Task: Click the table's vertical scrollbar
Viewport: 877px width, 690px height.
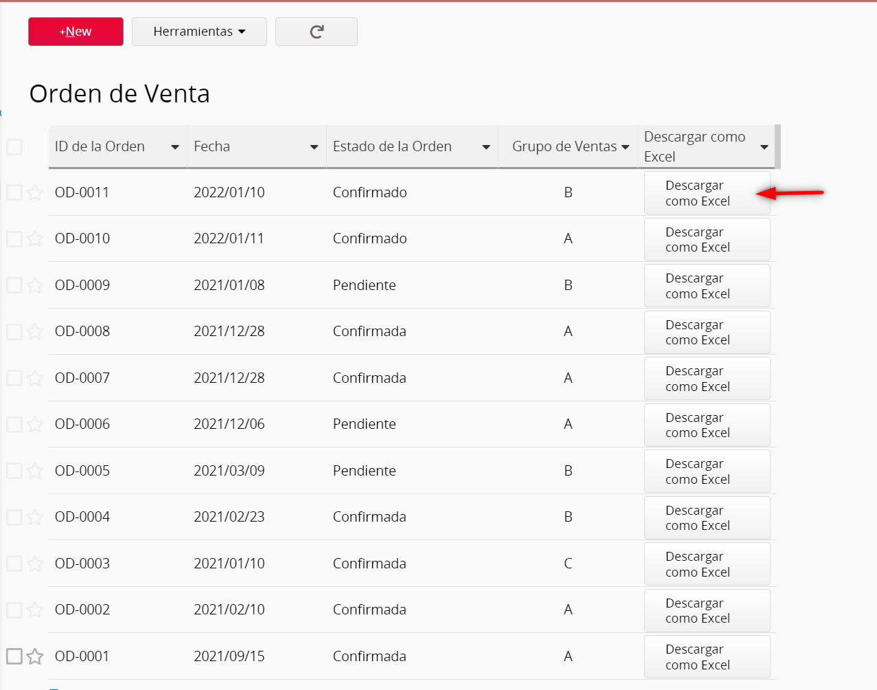Action: point(777,146)
